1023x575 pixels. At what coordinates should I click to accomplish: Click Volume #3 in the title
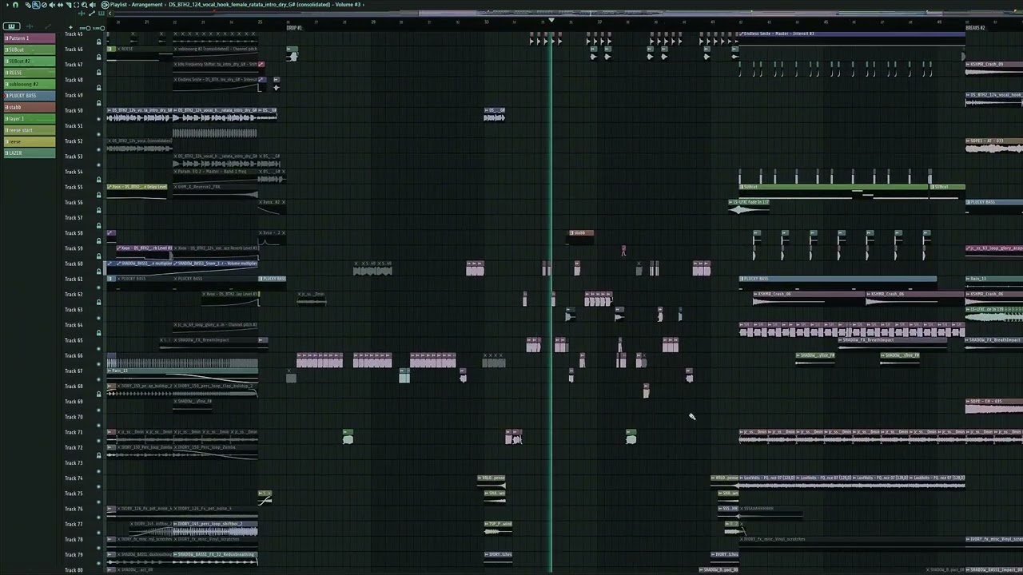pyautogui.click(x=348, y=5)
